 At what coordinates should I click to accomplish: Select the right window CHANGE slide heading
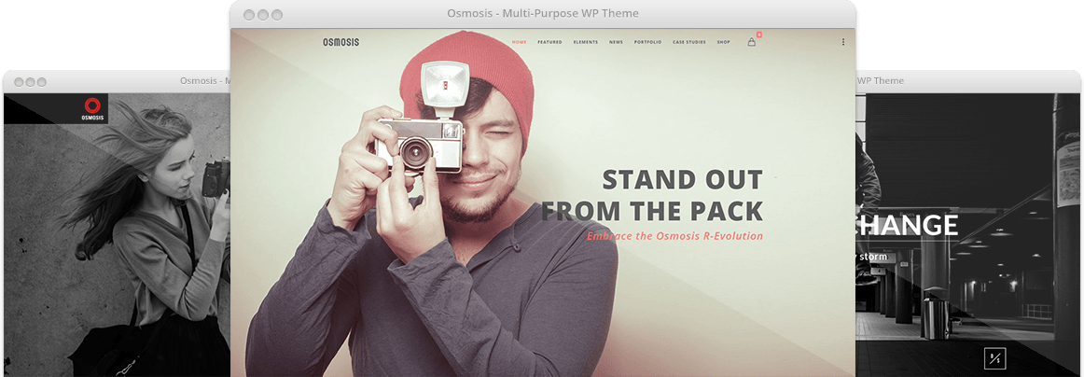(x=907, y=225)
